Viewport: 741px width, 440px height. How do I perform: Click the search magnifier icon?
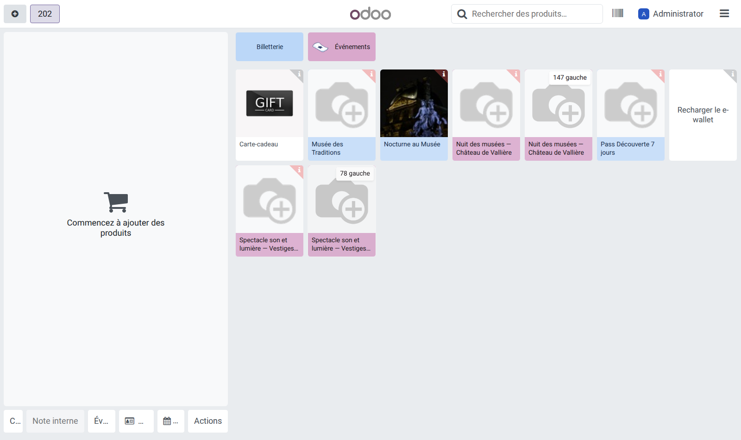pyautogui.click(x=462, y=14)
